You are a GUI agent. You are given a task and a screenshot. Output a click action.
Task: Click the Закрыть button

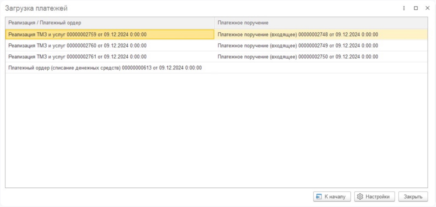click(413, 196)
